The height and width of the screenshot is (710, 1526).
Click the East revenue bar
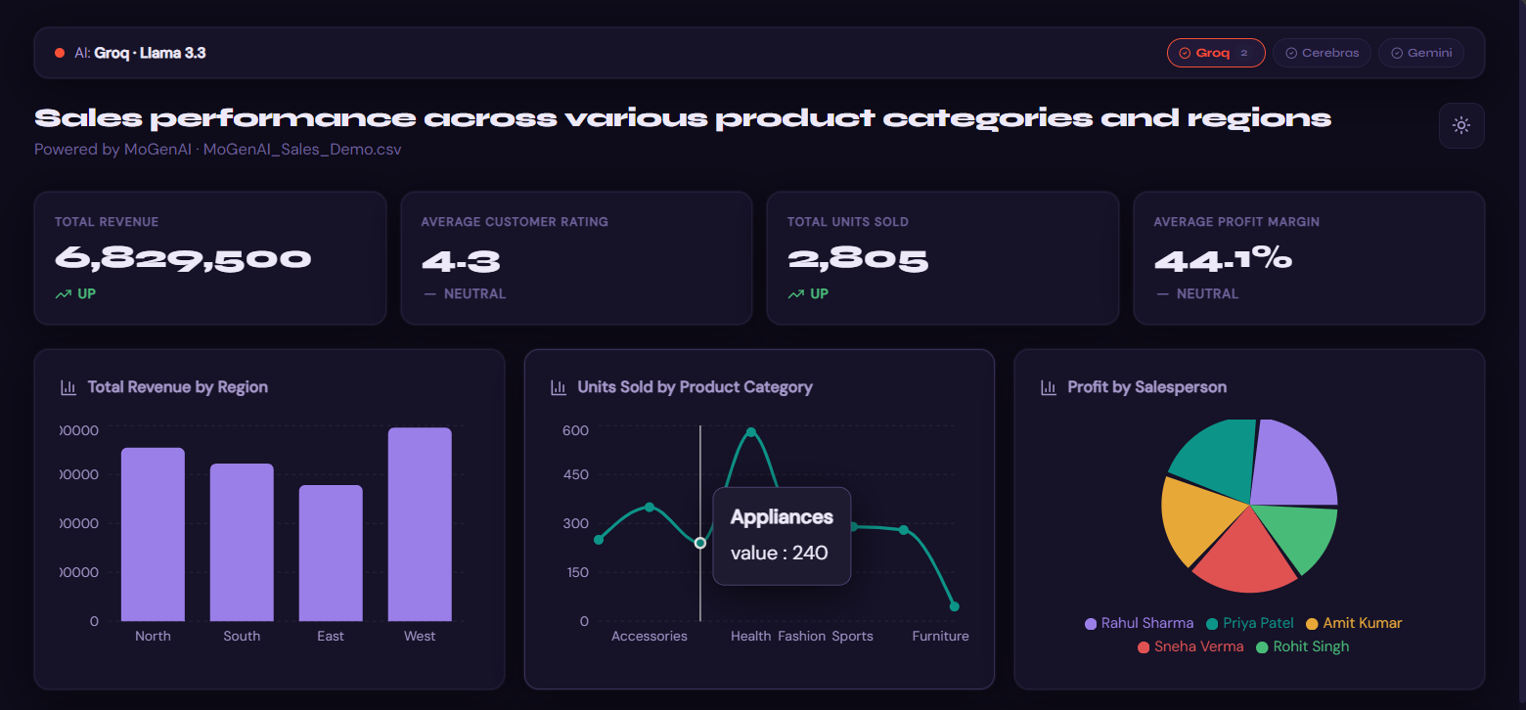[x=331, y=553]
